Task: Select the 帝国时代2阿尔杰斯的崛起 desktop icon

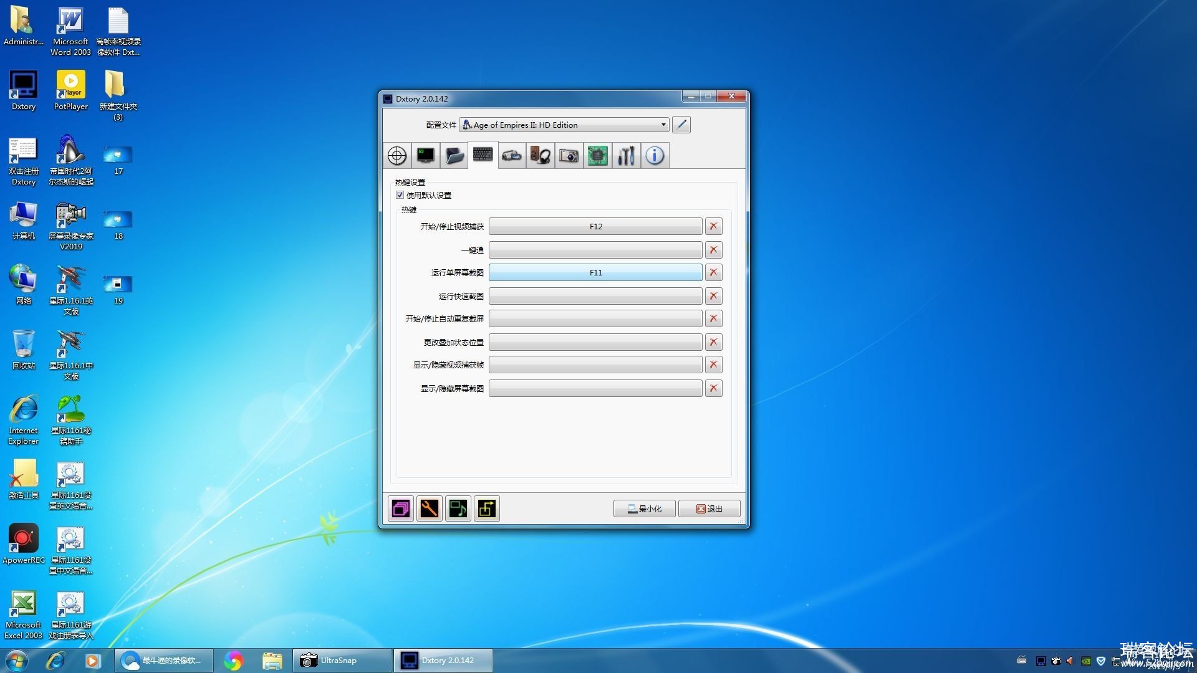Action: click(70, 160)
